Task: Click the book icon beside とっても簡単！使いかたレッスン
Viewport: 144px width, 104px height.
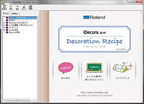Action: (7, 25)
